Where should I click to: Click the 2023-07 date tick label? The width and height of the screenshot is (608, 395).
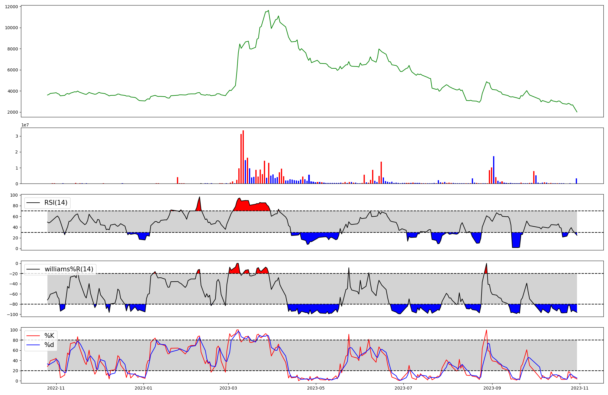403,388
